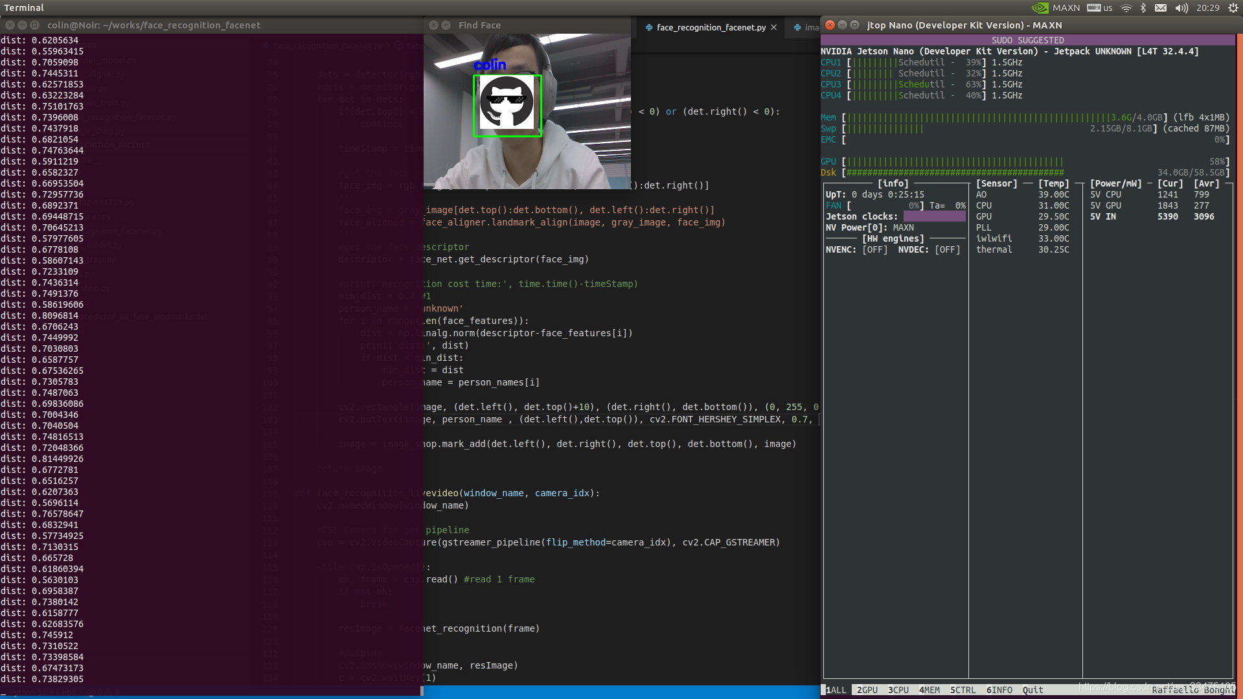Viewport: 1243px width, 699px height.
Task: Maximize the colin@Noir terminal window
Action: [34, 25]
